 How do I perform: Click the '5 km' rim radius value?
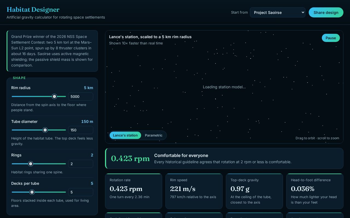pyautogui.click(x=89, y=88)
